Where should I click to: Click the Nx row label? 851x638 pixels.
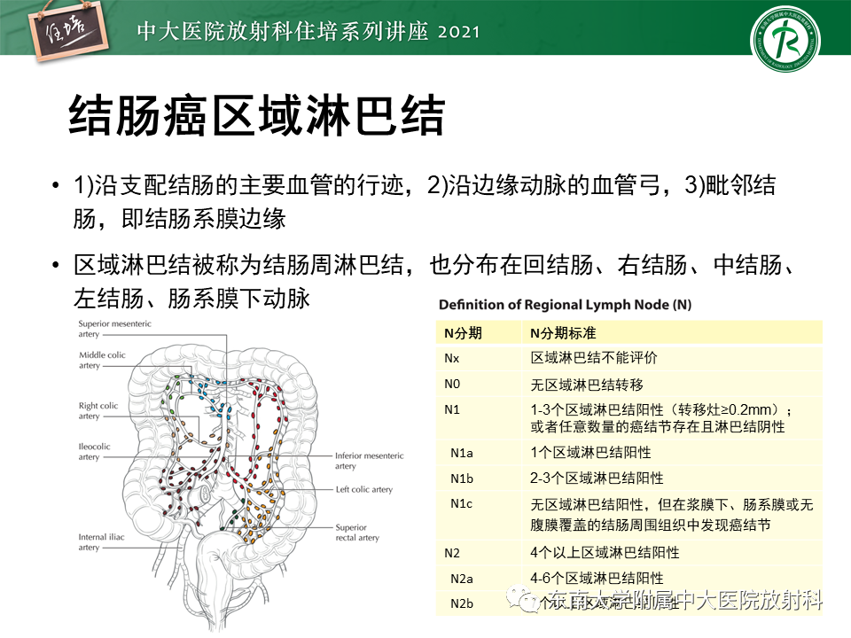(451, 358)
